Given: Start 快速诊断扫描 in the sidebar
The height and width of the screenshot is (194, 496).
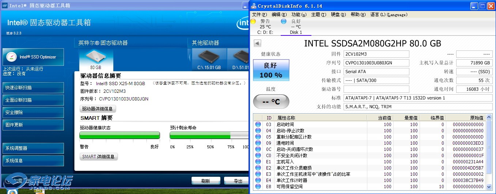Looking at the screenshot, I should tap(33, 88).
